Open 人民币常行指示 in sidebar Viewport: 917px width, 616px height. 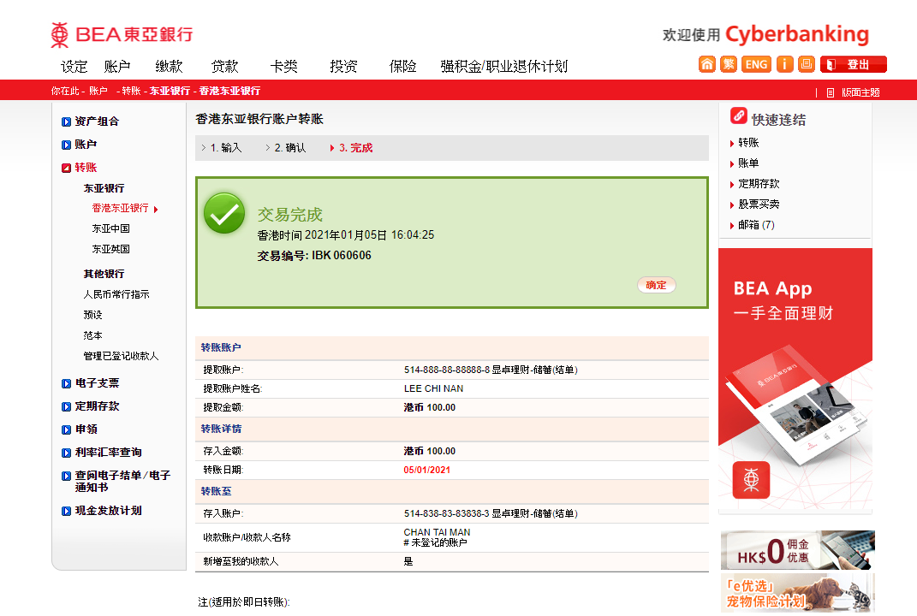click(116, 294)
